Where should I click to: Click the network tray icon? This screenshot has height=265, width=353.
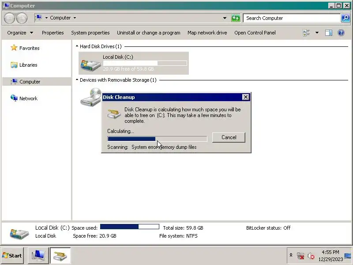pos(300,256)
